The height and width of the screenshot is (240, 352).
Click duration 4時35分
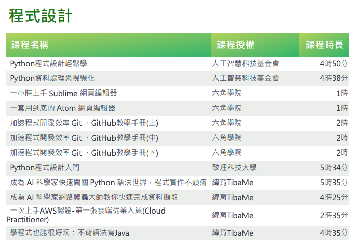[334, 233]
